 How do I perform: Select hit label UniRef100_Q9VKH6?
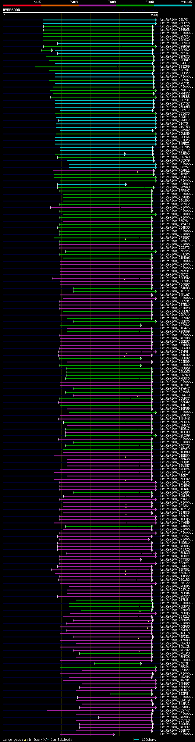click(x=175, y=707)
